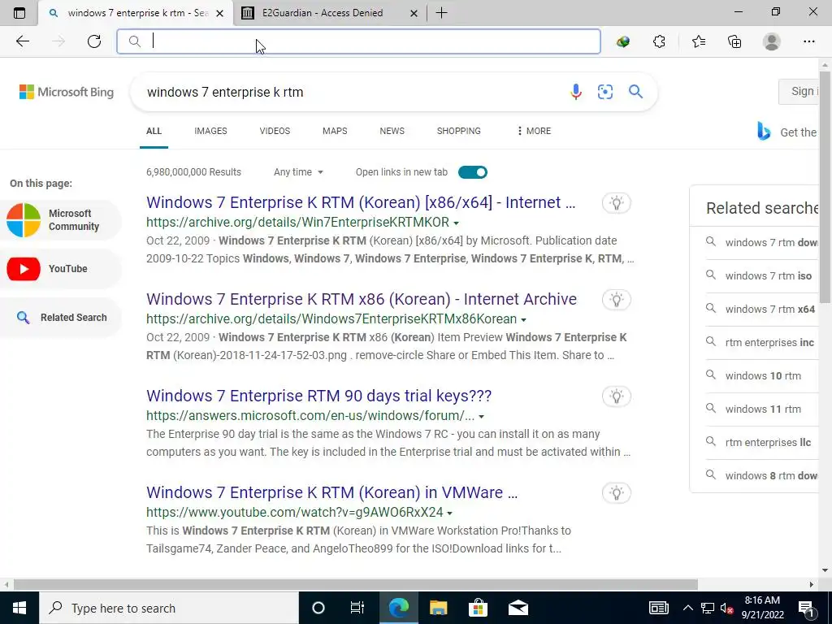
Task: Switch to MAPS results tab
Action: 335,131
